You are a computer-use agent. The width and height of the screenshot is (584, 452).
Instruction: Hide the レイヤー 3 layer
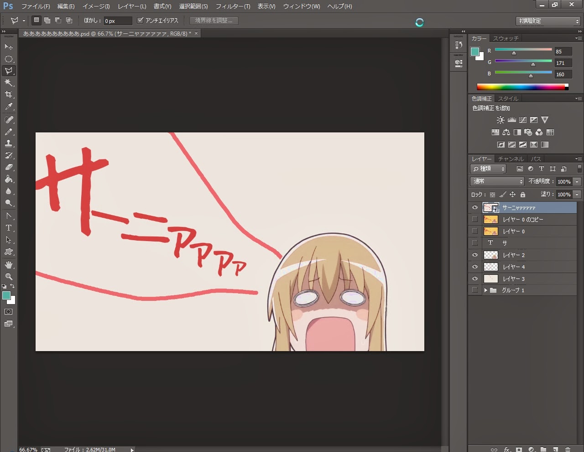click(475, 279)
